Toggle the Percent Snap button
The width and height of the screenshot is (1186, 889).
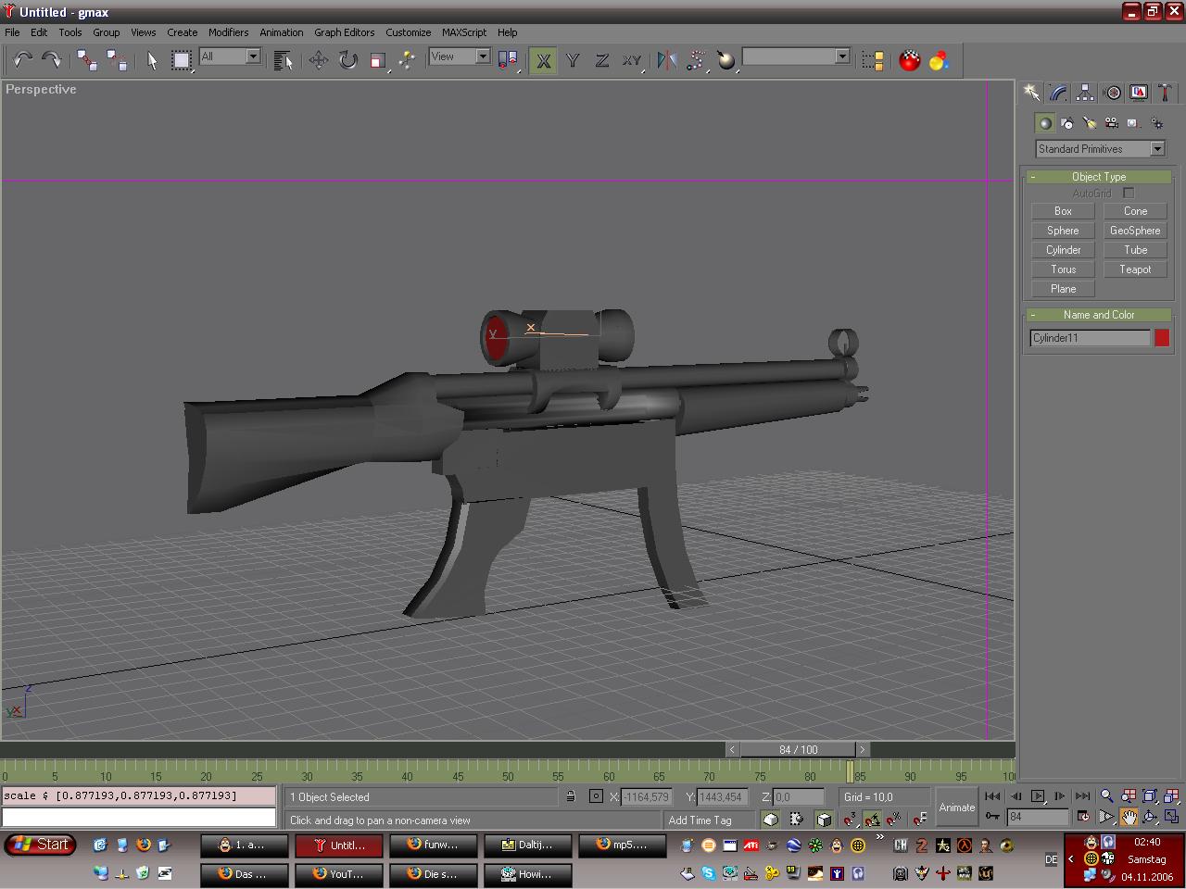[894, 819]
